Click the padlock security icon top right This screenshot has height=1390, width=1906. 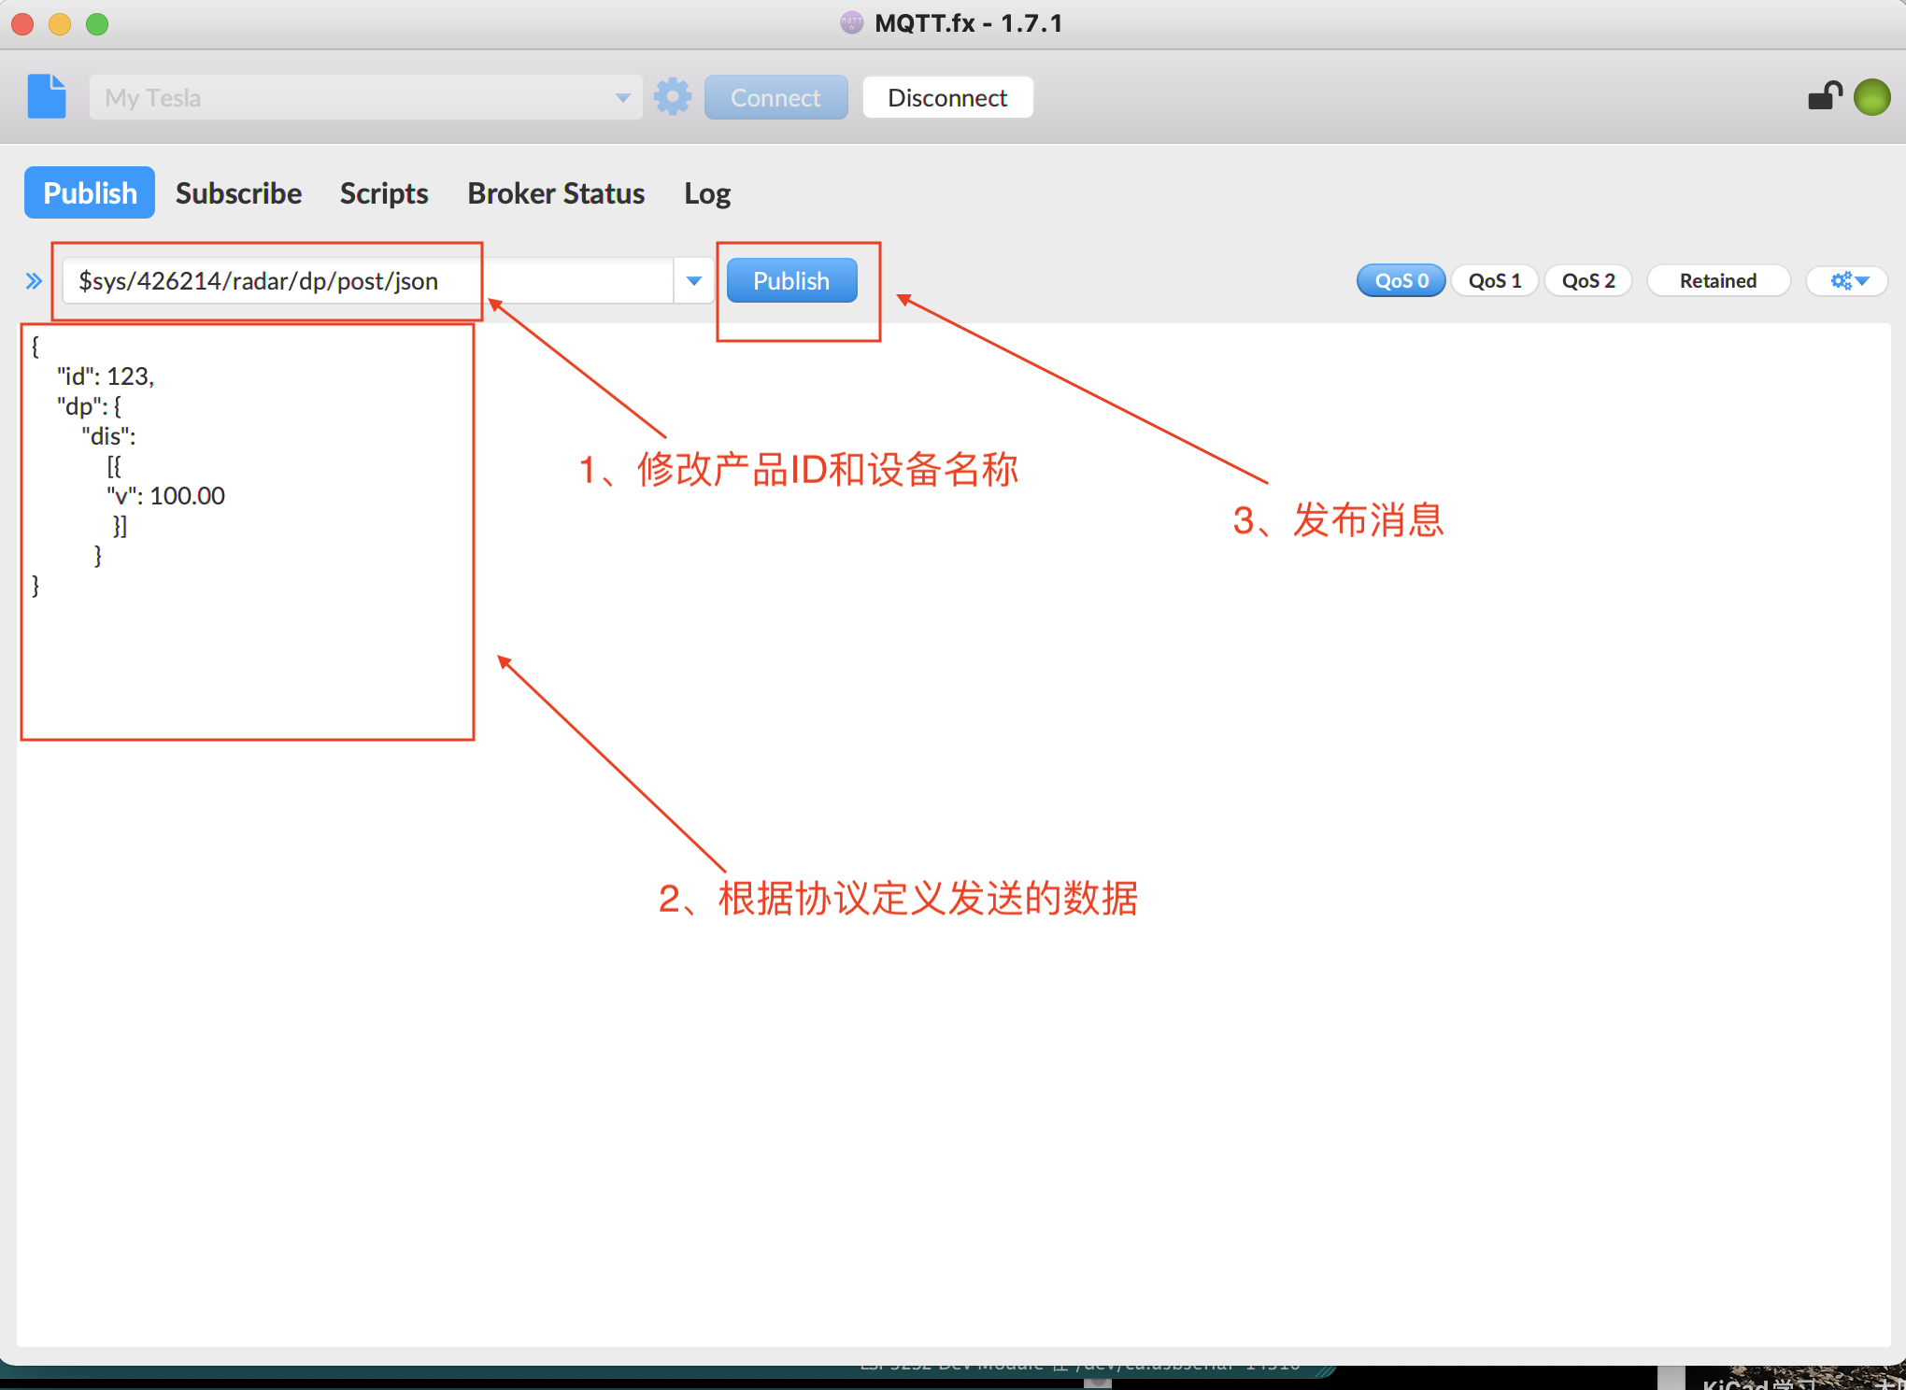point(1824,94)
